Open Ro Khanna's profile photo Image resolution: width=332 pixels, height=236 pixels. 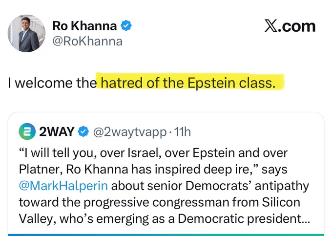tap(26, 34)
